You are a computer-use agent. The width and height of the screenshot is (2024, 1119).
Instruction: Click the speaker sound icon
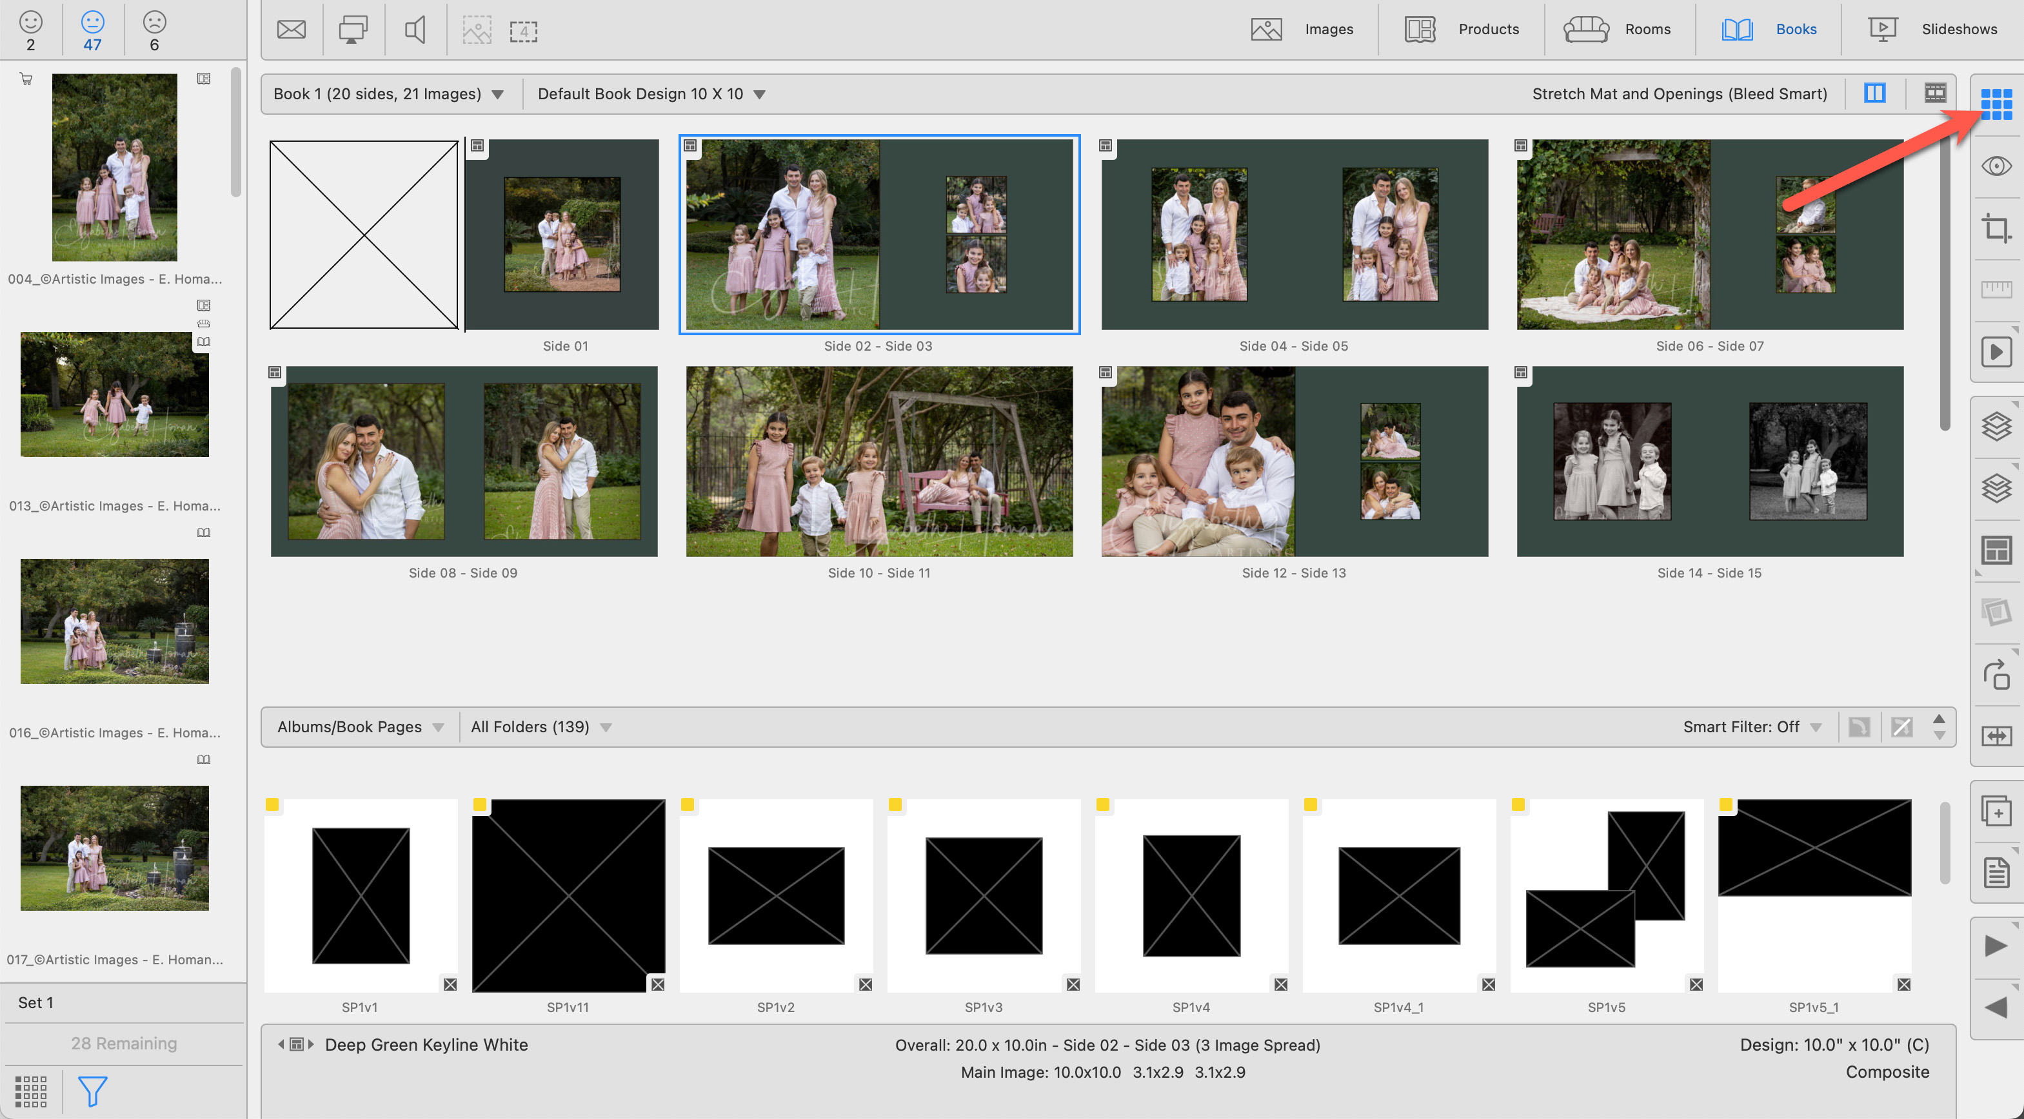pos(415,30)
